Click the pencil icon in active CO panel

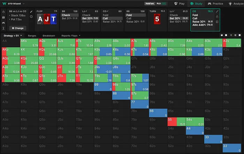point(217,11)
